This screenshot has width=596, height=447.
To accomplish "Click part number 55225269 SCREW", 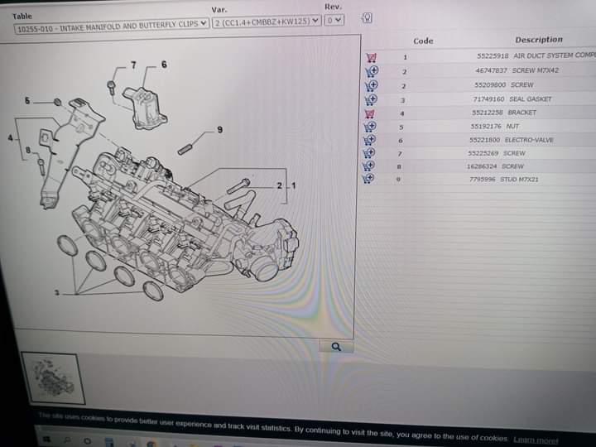I will (x=483, y=153).
